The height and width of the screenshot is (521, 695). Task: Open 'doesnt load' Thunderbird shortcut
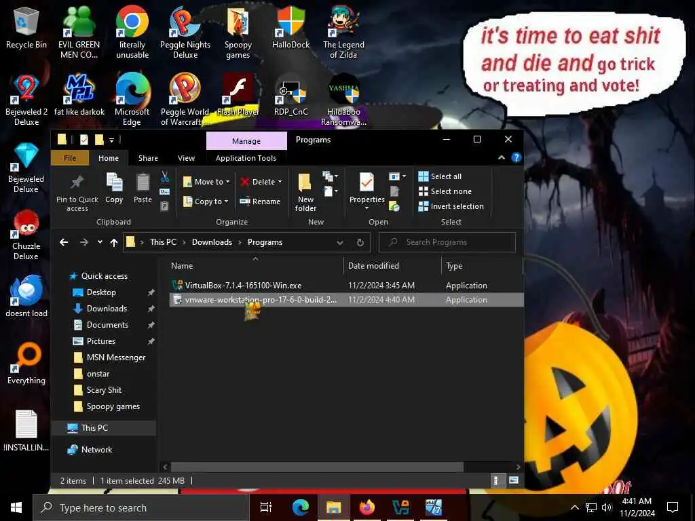tap(26, 296)
